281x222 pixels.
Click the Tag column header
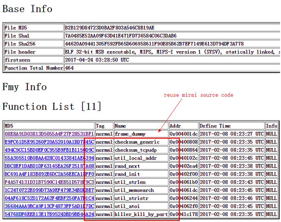[104, 126]
